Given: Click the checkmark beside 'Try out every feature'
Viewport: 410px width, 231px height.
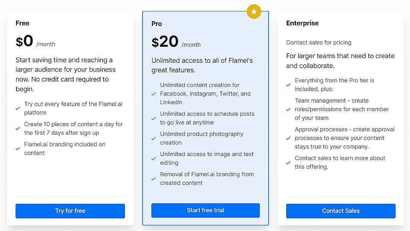Looking at the screenshot, I should pyautogui.click(x=18, y=108).
